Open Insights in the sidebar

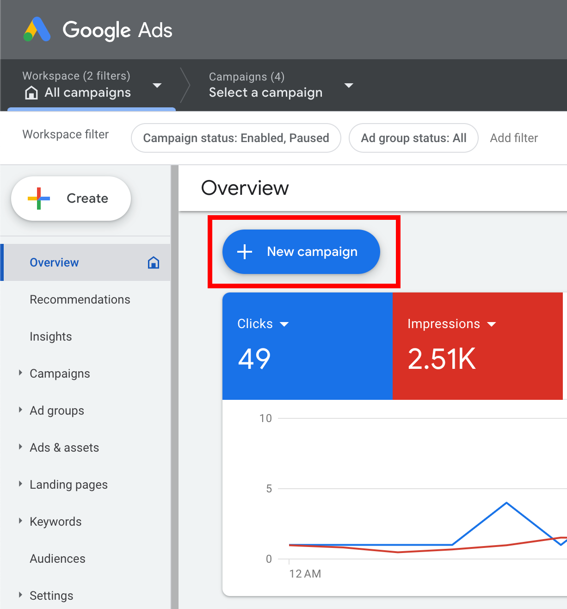[x=51, y=336]
